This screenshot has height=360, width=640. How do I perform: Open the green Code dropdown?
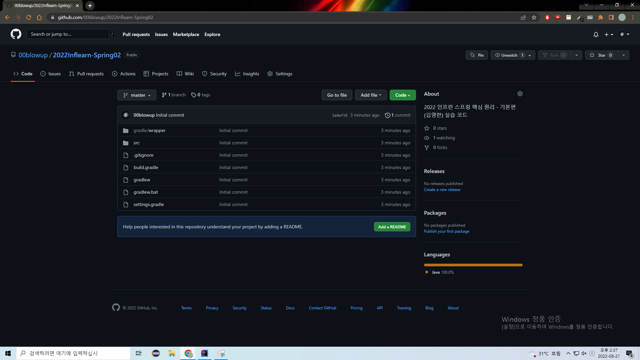pyautogui.click(x=402, y=95)
